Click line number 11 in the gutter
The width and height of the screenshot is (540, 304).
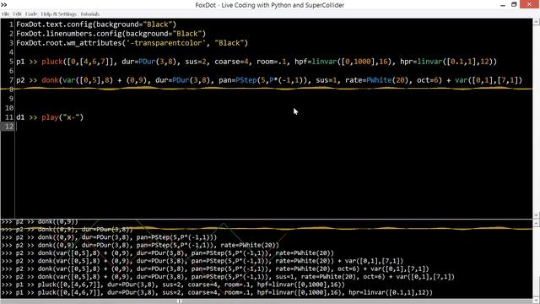(9, 117)
